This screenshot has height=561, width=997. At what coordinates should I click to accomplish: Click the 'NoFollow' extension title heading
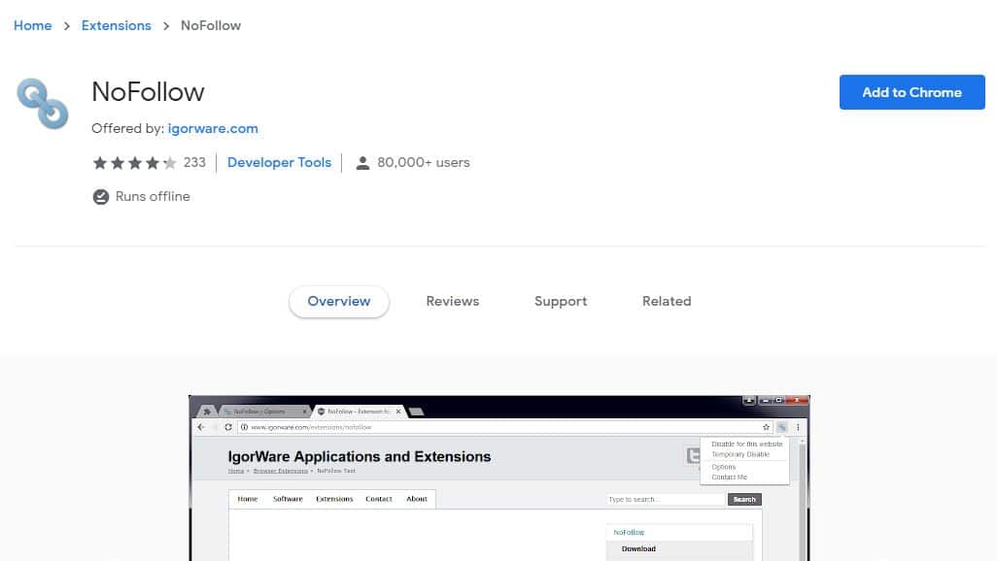148,92
